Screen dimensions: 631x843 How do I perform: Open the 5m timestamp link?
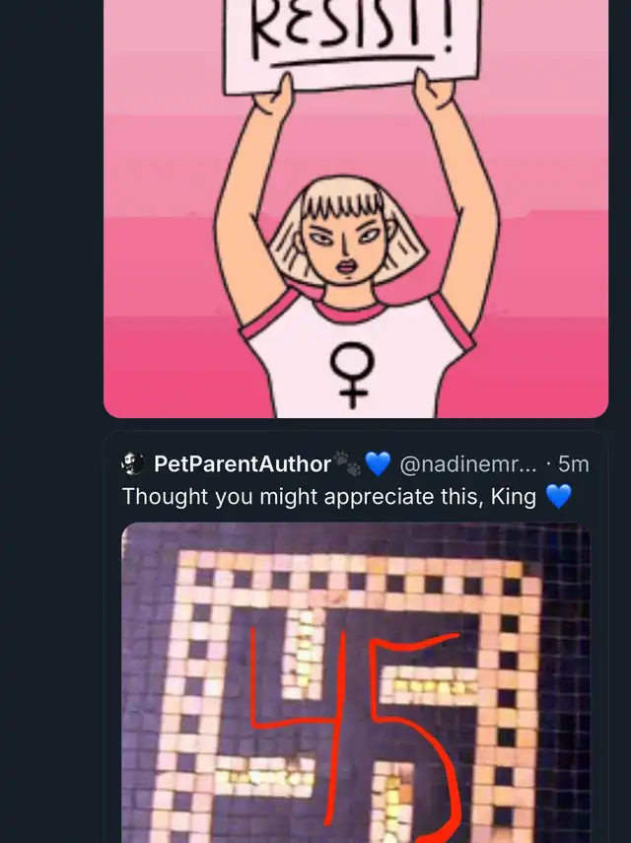click(x=573, y=463)
